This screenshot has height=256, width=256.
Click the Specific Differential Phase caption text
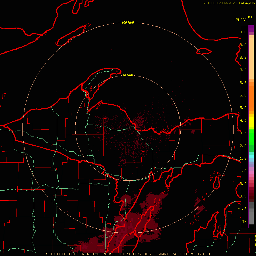(x=128, y=254)
